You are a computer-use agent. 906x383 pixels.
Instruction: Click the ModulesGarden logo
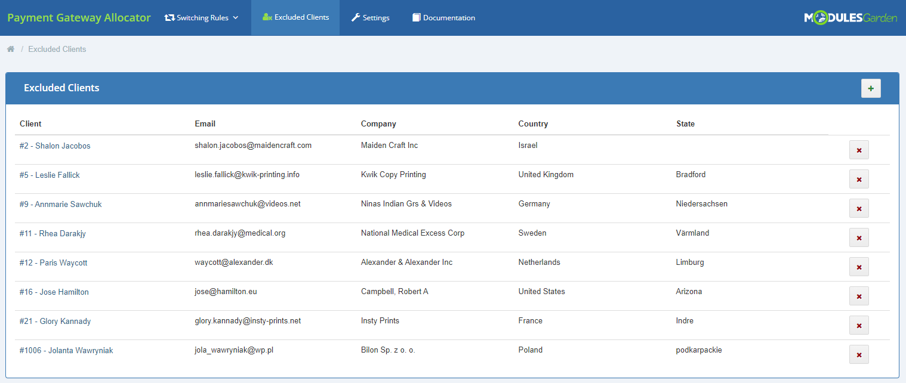pos(850,17)
